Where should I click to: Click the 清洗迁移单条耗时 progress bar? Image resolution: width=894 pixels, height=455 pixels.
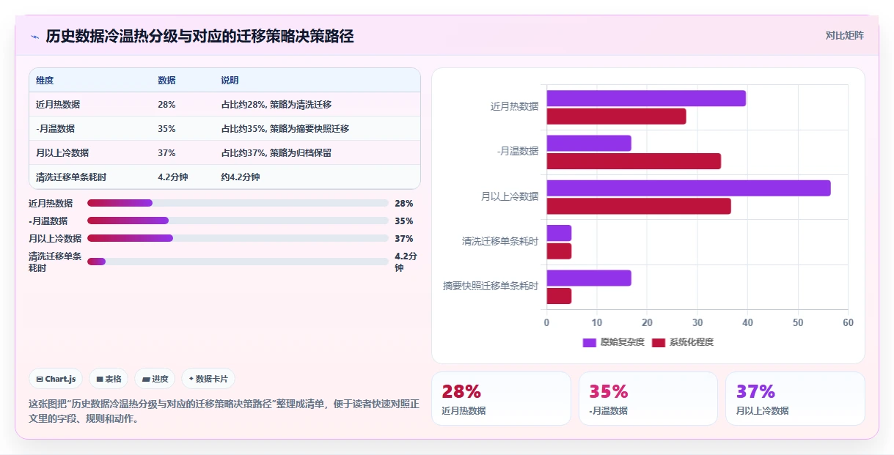(238, 262)
